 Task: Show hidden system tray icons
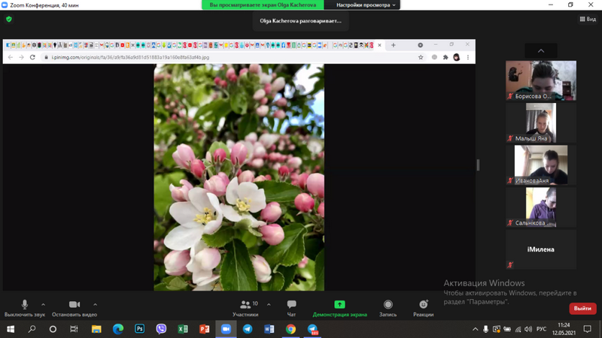[x=475, y=329]
